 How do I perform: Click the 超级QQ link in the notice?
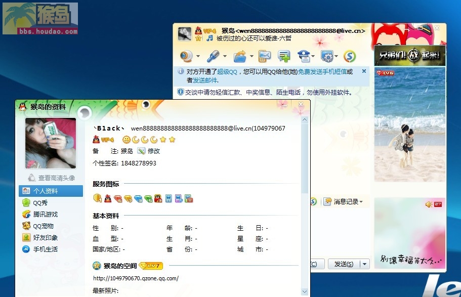(227, 72)
